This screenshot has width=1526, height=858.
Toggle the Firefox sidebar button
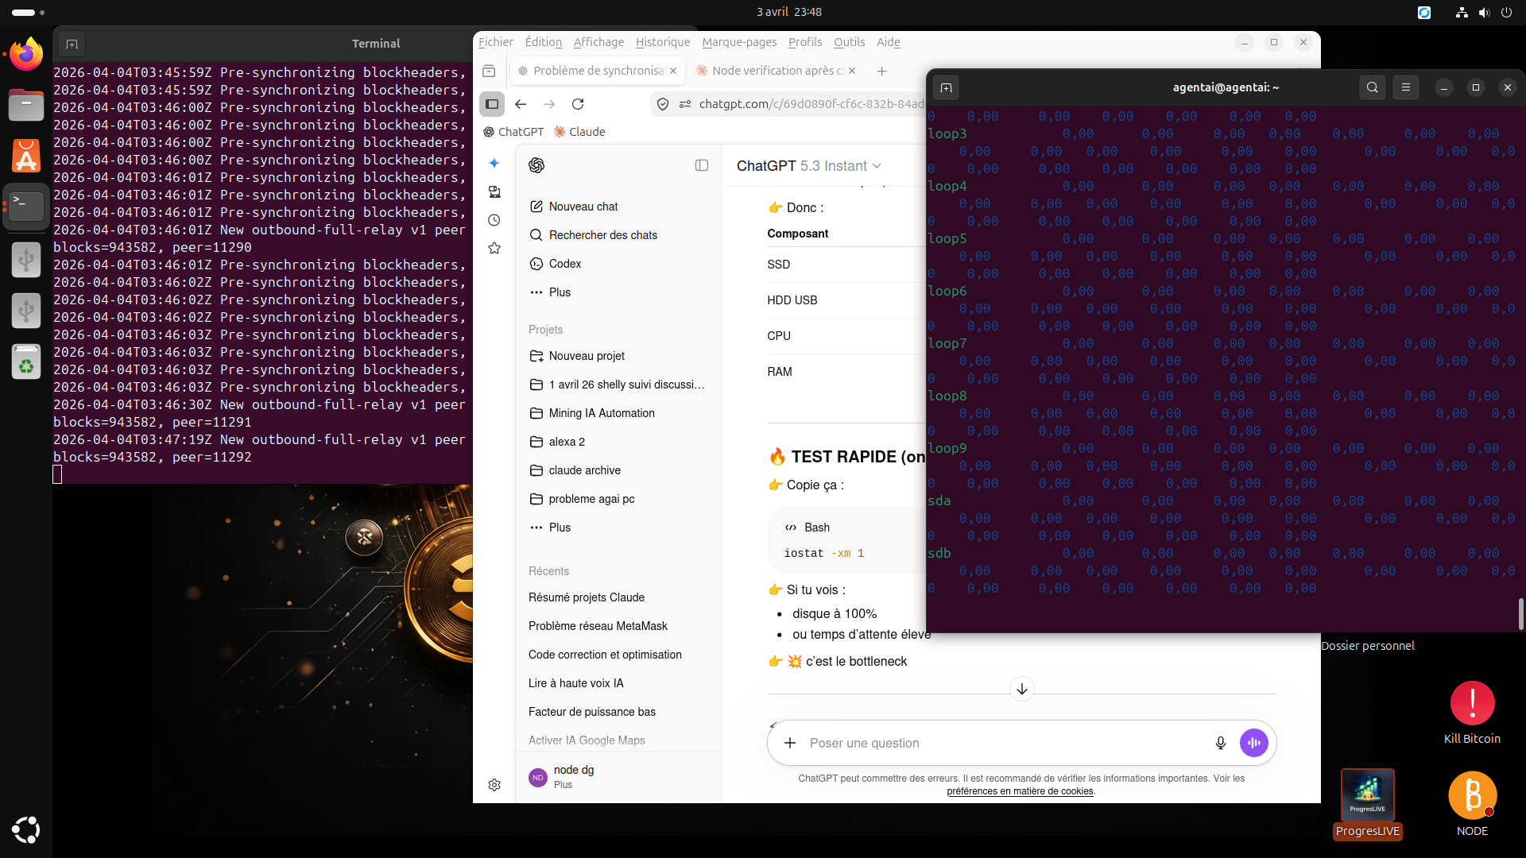click(492, 104)
